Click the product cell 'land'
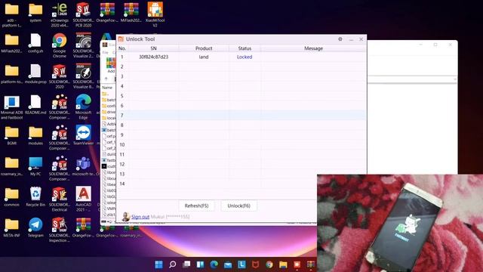The height and width of the screenshot is (272, 483). coord(204,57)
